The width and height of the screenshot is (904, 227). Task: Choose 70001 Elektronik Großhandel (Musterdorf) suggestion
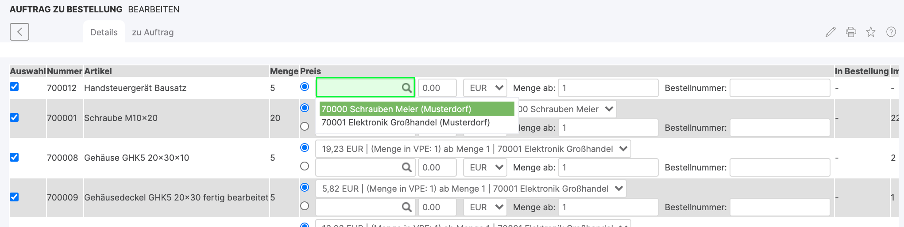pyautogui.click(x=405, y=122)
